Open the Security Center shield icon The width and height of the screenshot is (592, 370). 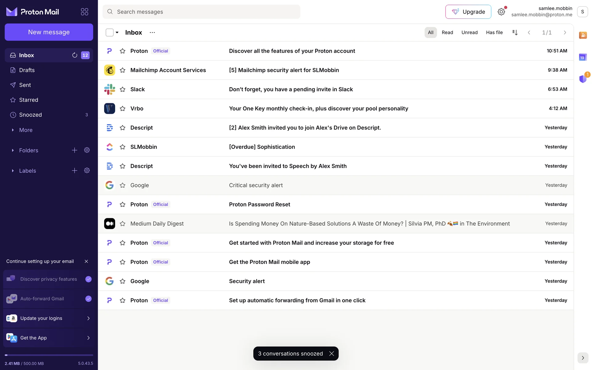(x=583, y=79)
